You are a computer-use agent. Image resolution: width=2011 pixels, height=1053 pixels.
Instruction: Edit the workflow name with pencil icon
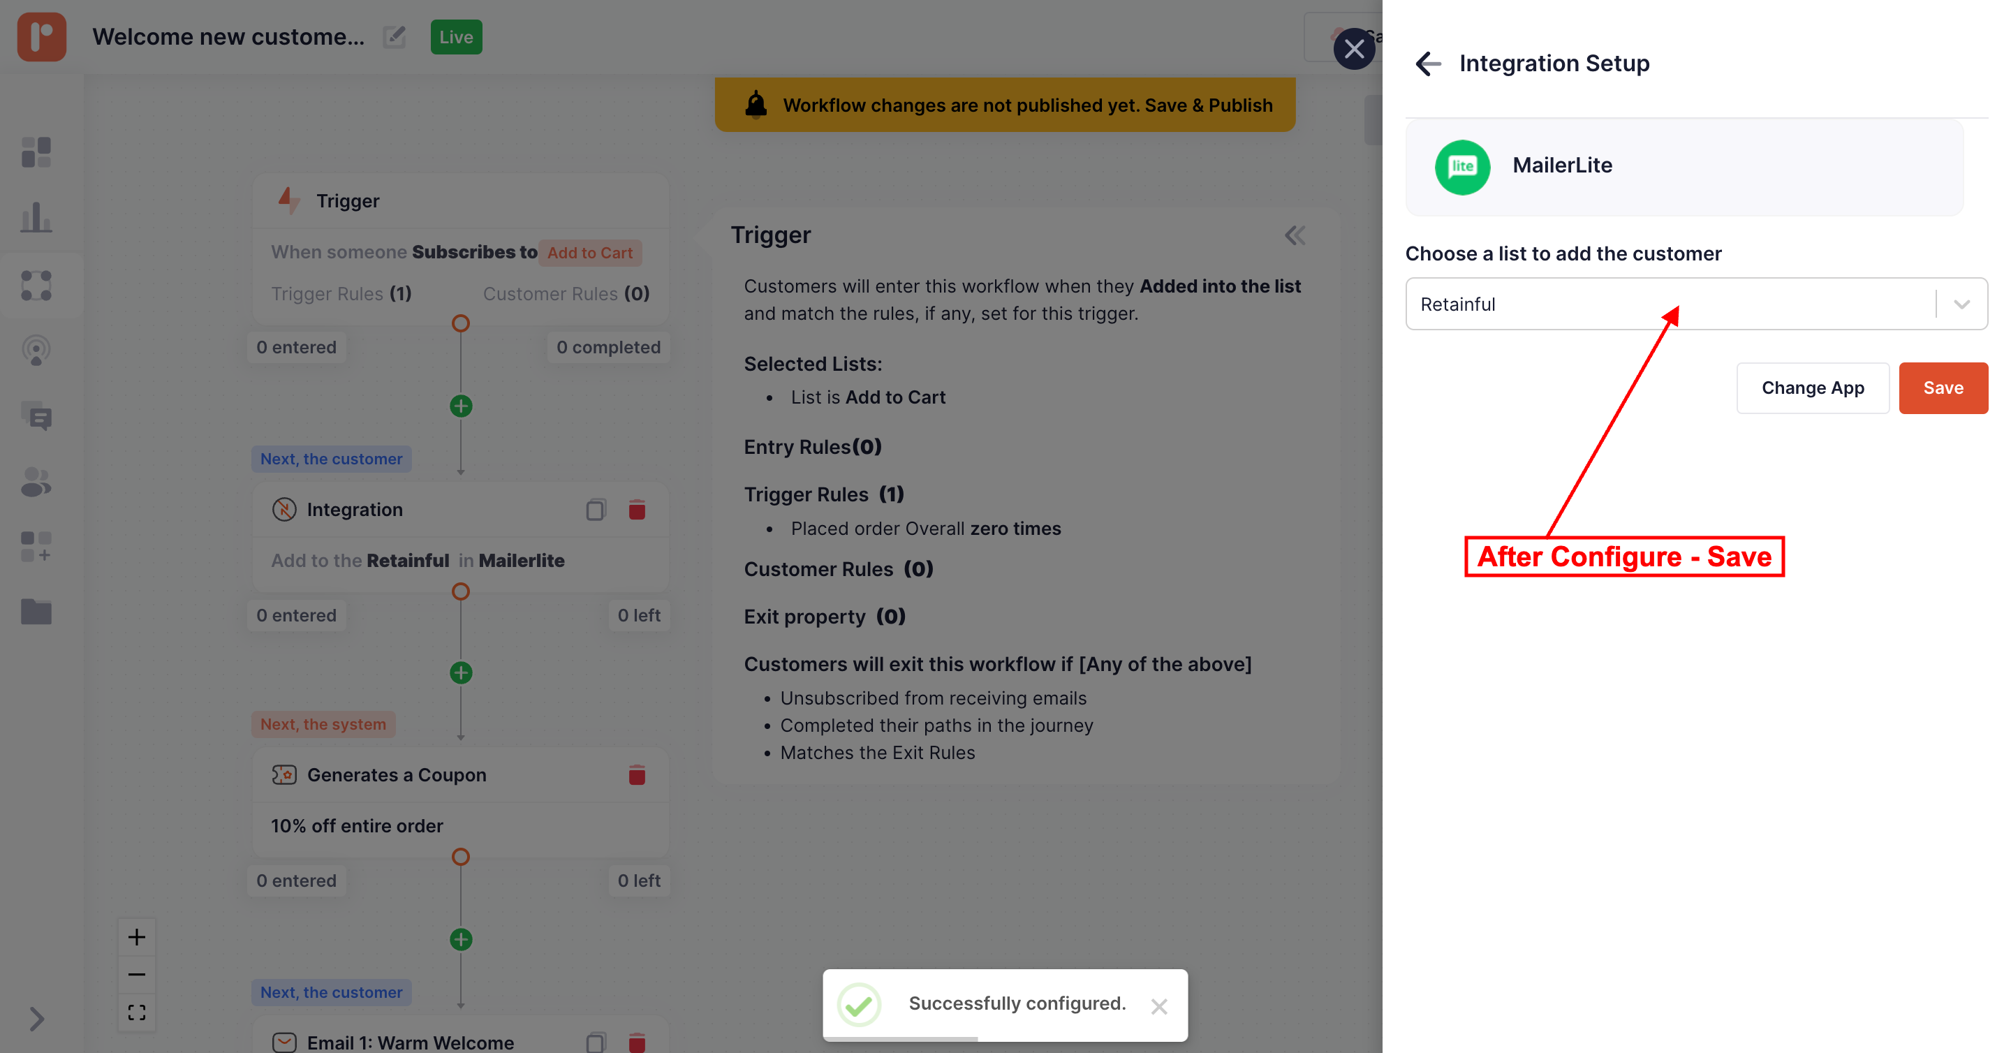pyautogui.click(x=395, y=37)
